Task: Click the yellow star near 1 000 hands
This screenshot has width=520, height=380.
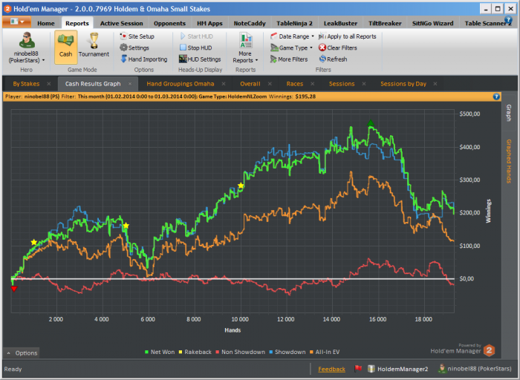Action: point(34,242)
